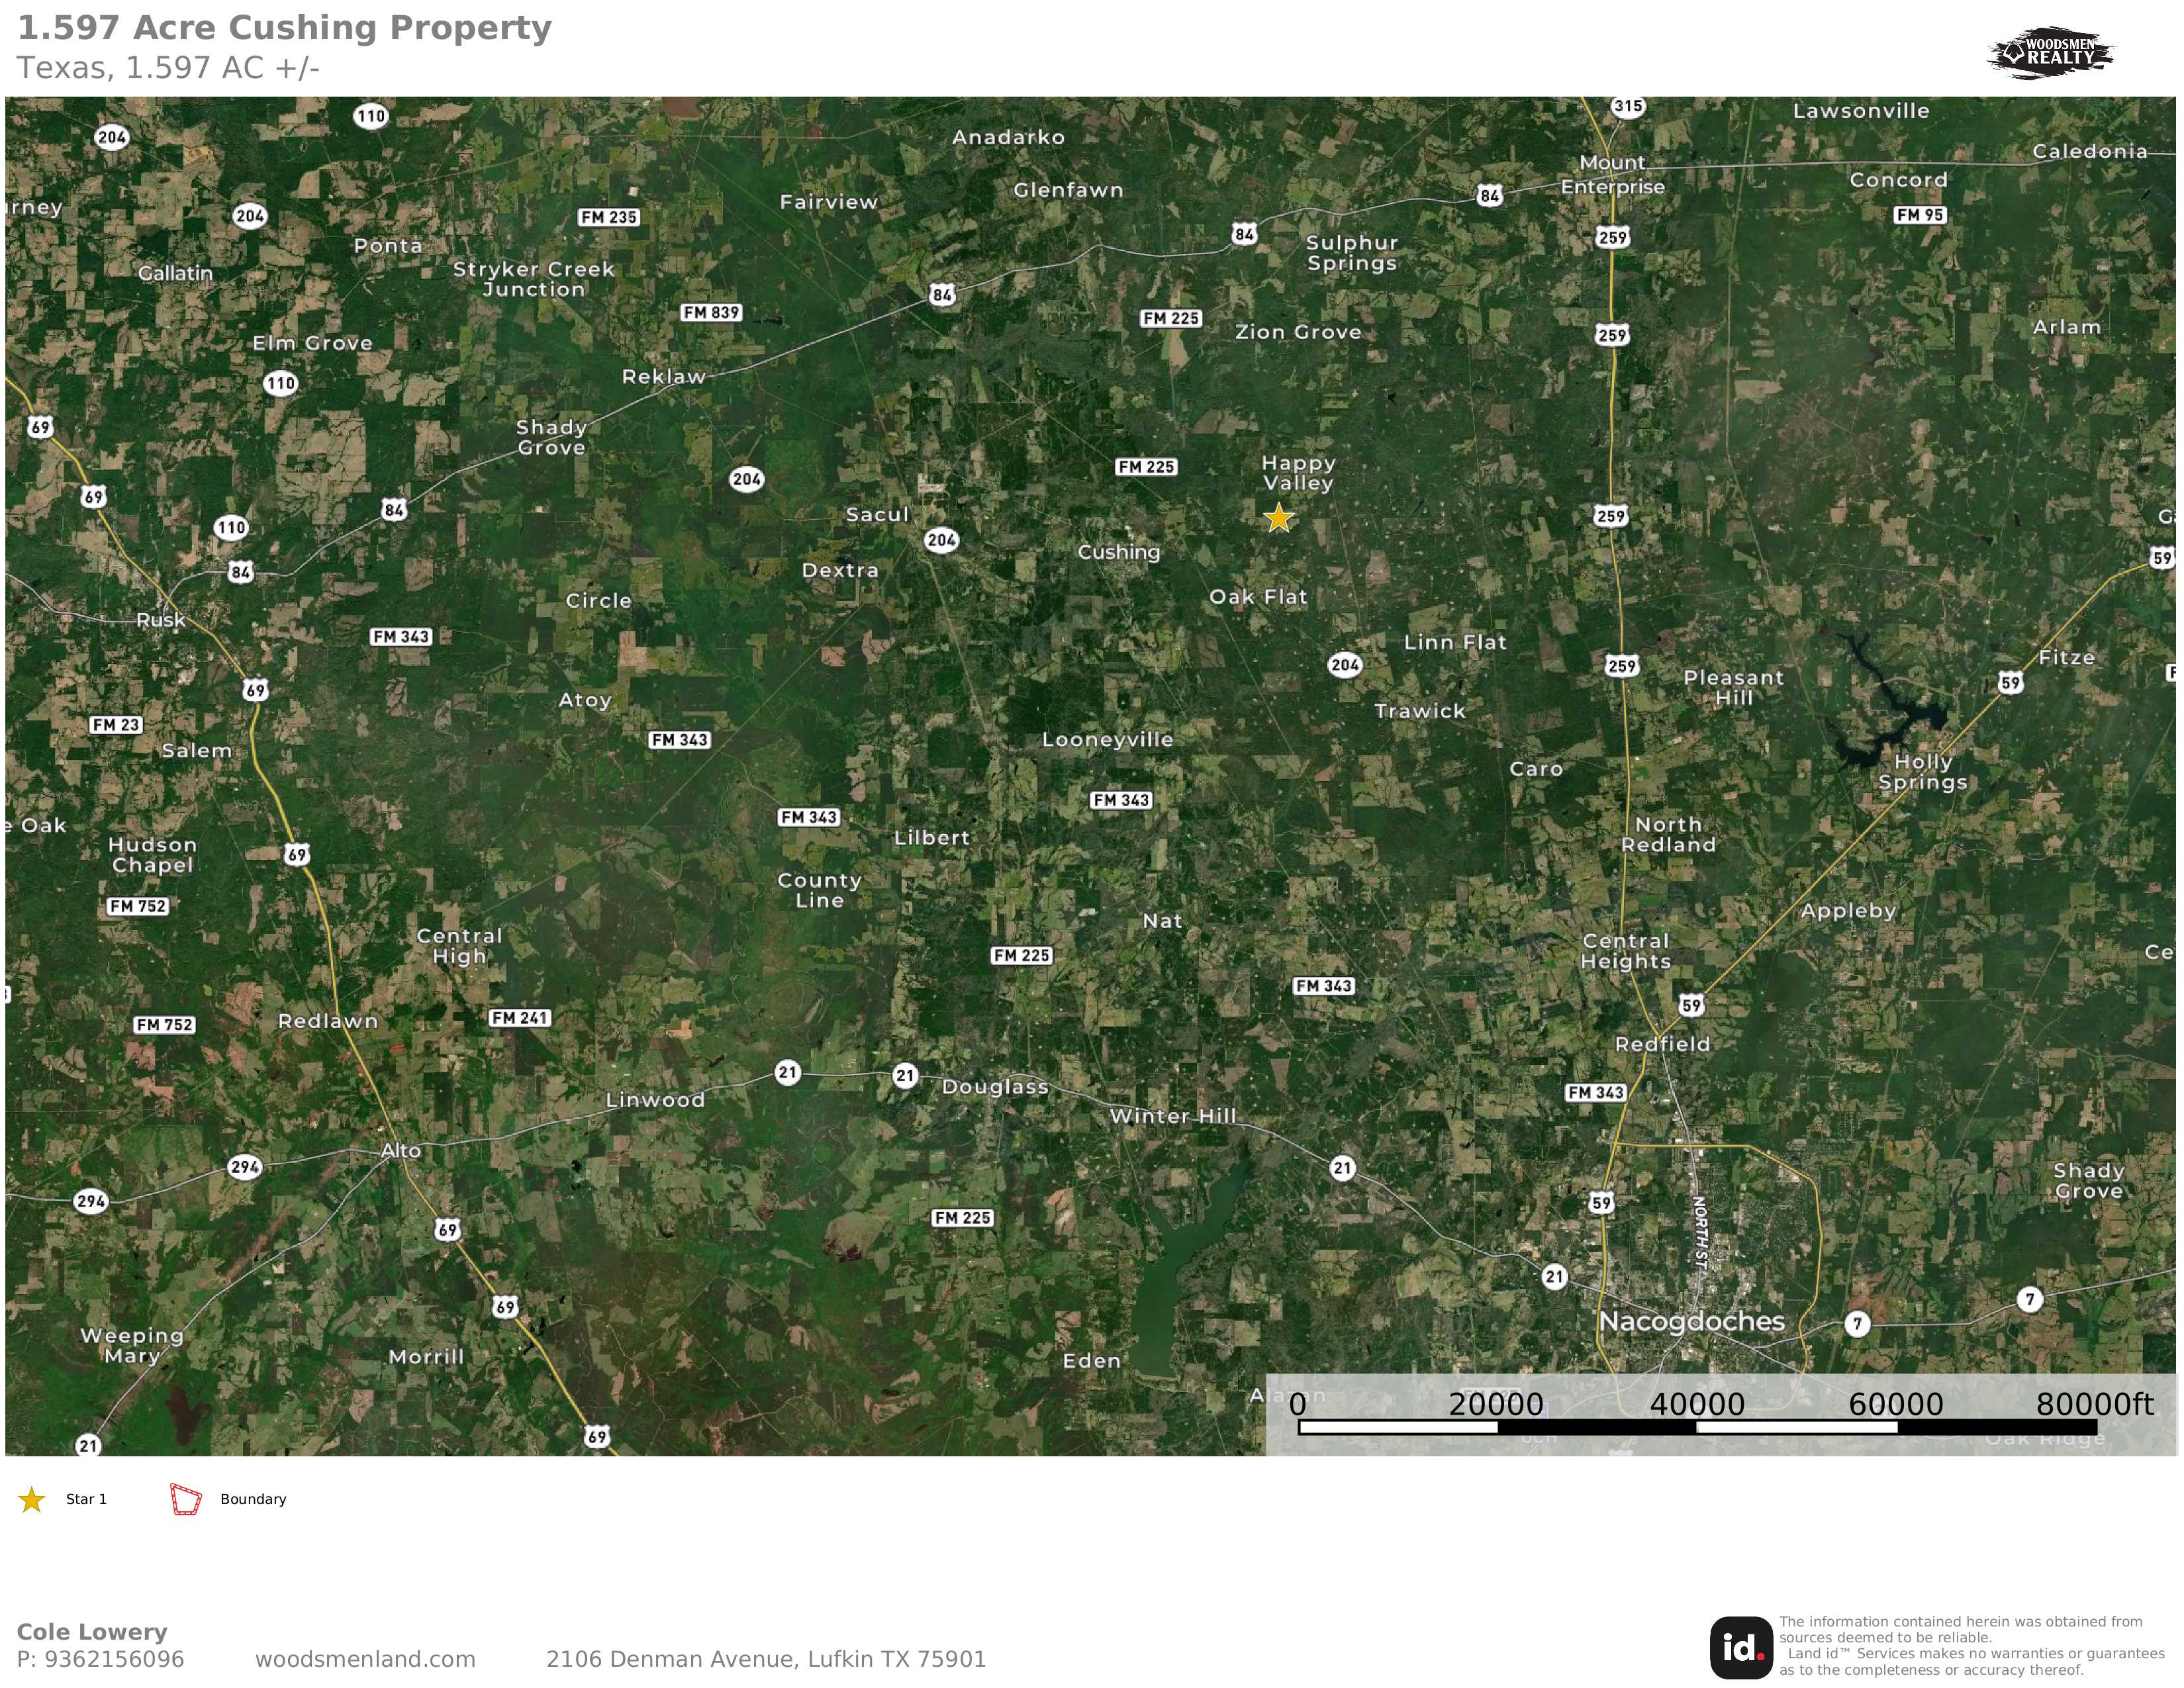Click the Cushing town label
This screenshot has width=2184, height=1688.
pyautogui.click(x=1118, y=552)
